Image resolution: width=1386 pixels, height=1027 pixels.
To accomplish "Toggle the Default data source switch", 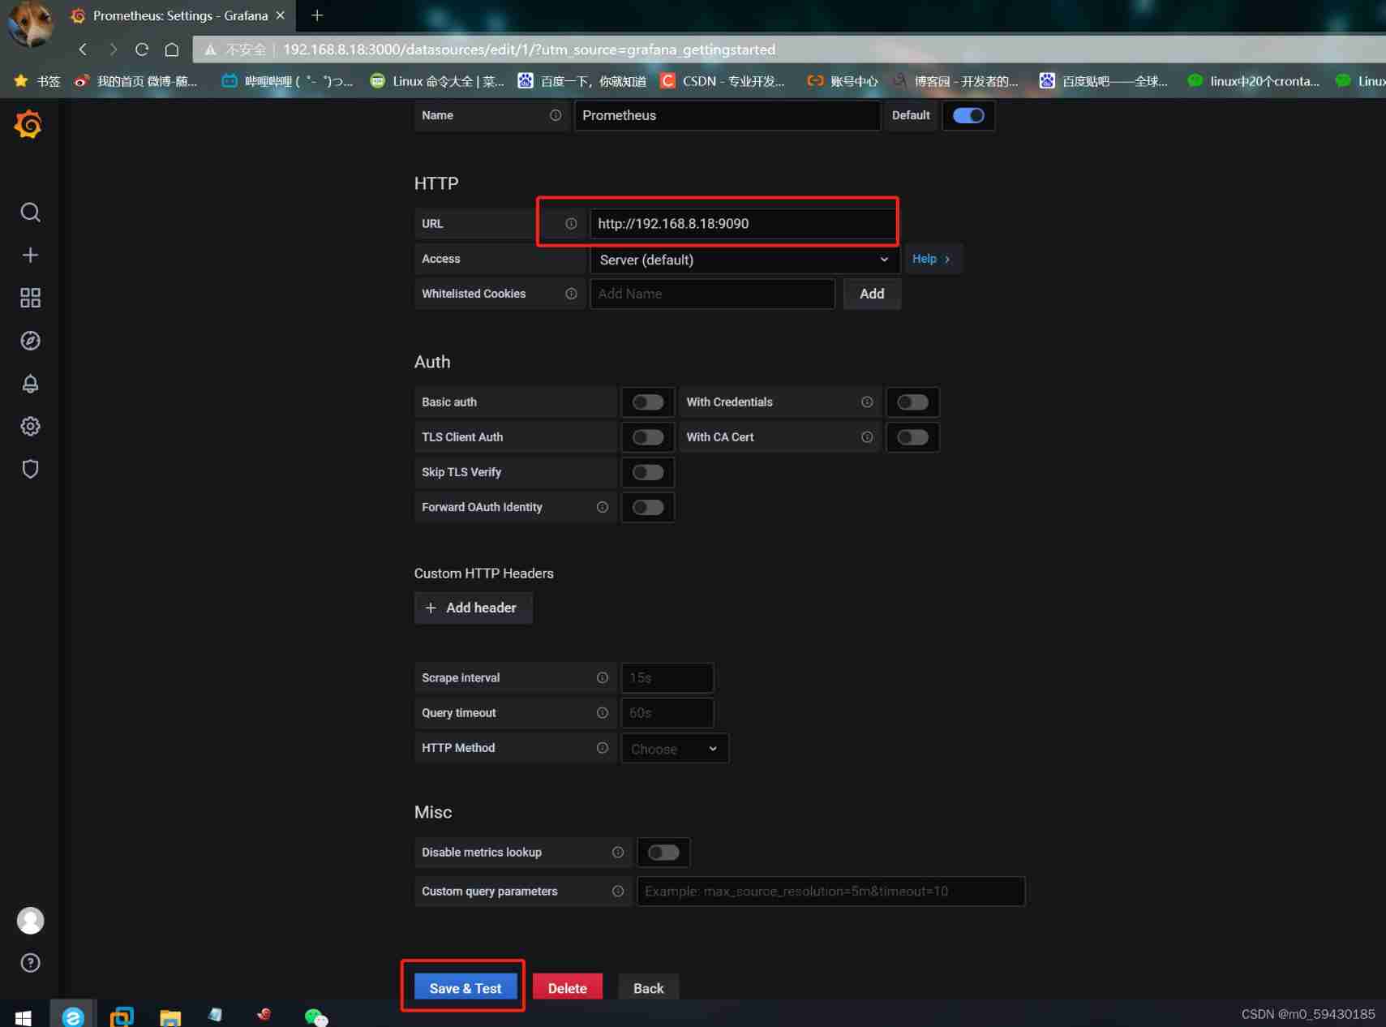I will tap(968, 115).
